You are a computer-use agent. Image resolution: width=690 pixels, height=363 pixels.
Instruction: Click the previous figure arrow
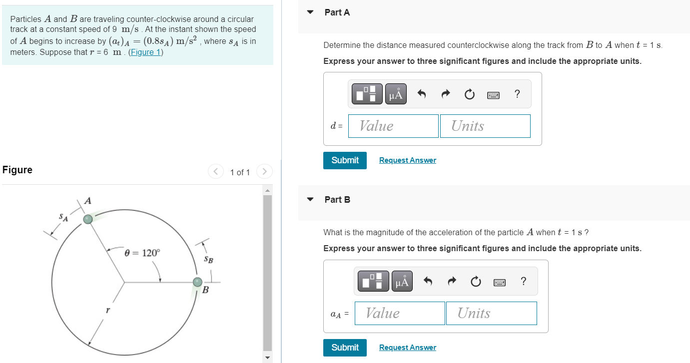tap(215, 171)
